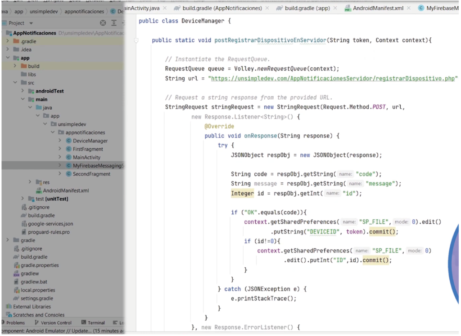Viewport: 461px width, 336px height.
Task: Switch to AndroidManifest.xml editor tab
Action: coord(378,8)
